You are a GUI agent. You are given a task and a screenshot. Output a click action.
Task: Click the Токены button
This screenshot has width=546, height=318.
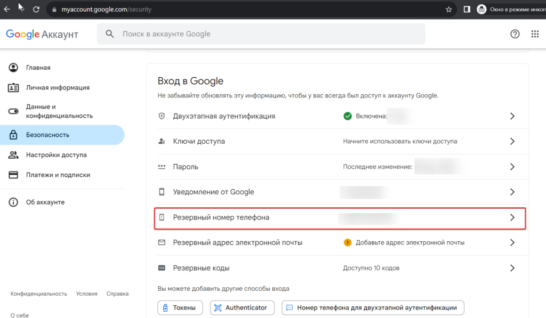180,307
